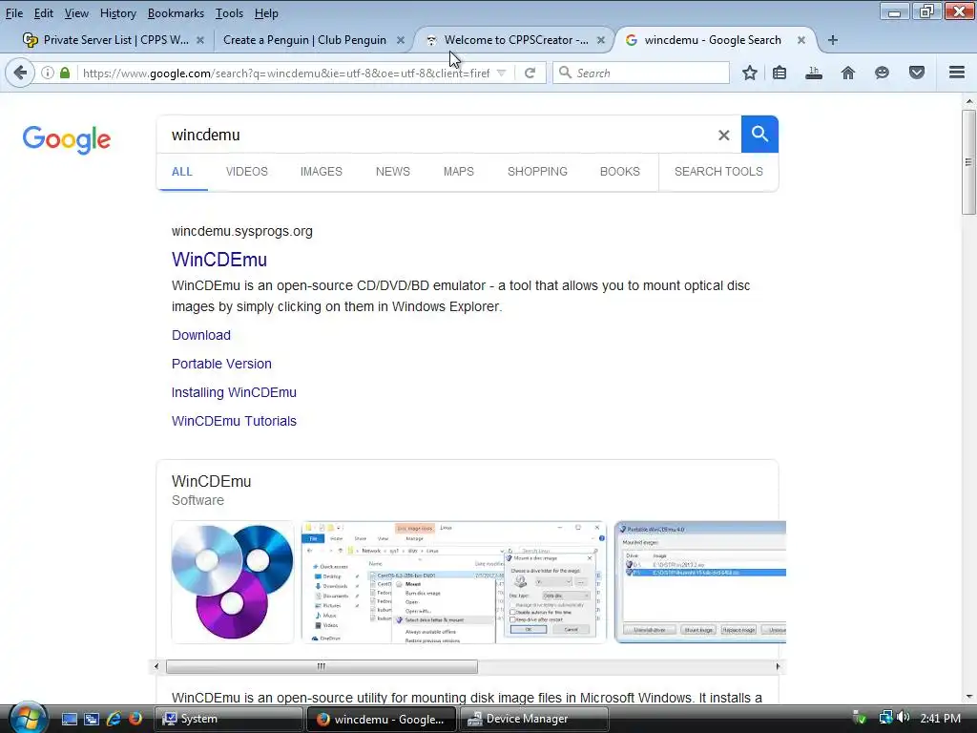Viewport: 977px width, 733px height.
Task: Open the Edit menu
Action: point(43,13)
